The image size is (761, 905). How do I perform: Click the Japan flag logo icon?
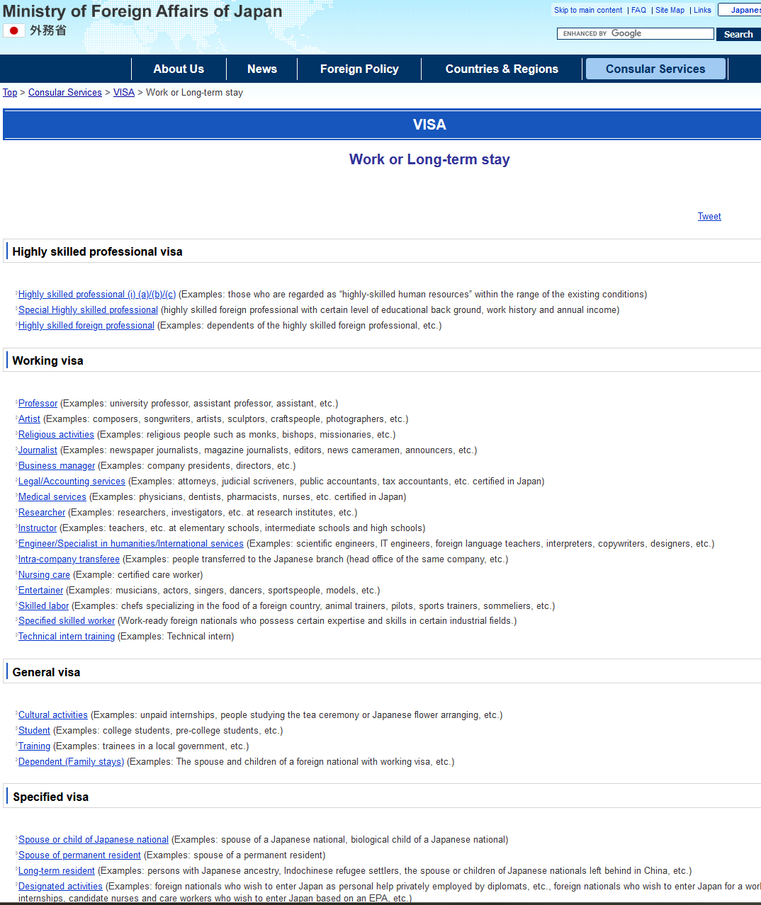[13, 30]
